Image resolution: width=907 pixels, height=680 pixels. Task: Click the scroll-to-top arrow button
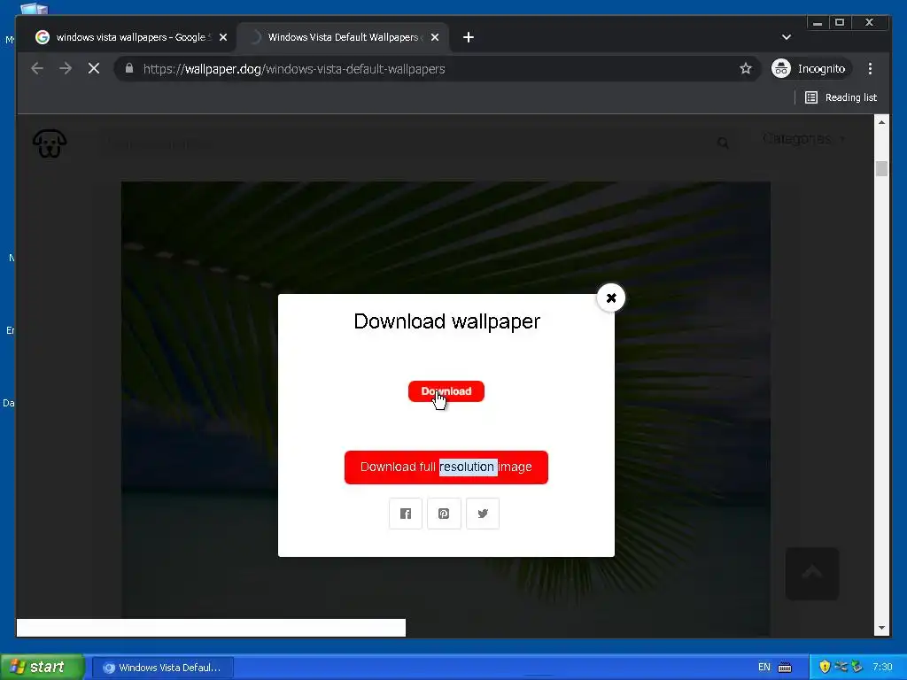tap(812, 574)
